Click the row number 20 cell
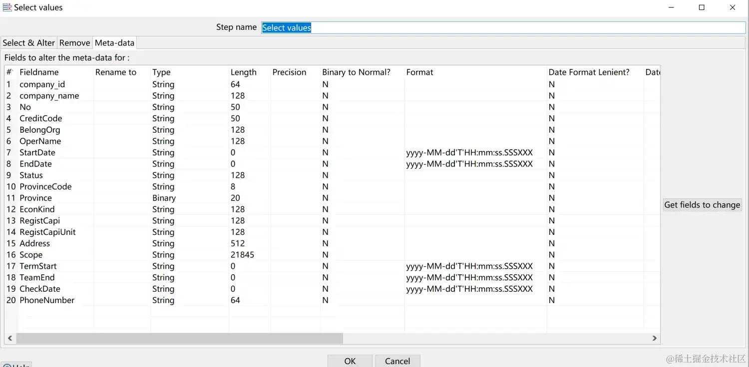This screenshot has height=367, width=749. (x=11, y=300)
